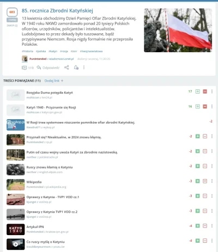Upvote Oprawcy z Katynia cz.2
The image size is (218, 252).
coord(197,211)
